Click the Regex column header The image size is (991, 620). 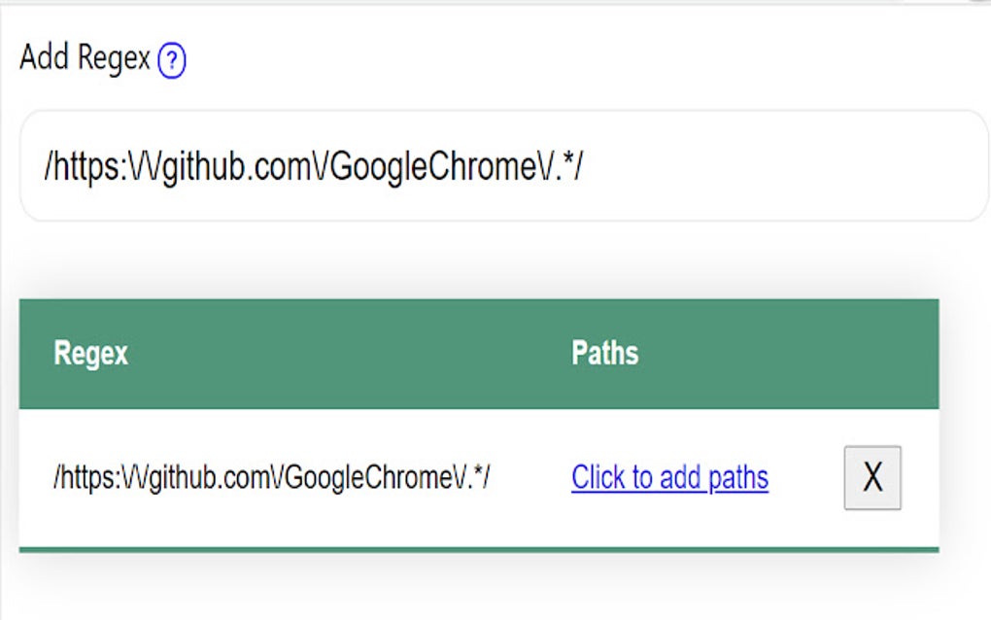pos(91,354)
